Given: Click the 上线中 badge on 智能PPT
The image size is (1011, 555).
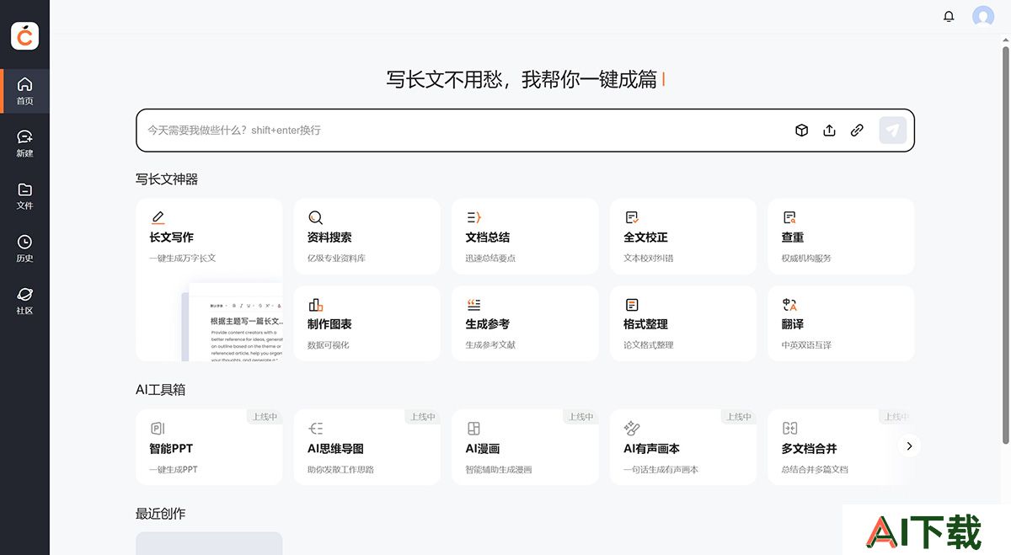Looking at the screenshot, I should point(265,417).
